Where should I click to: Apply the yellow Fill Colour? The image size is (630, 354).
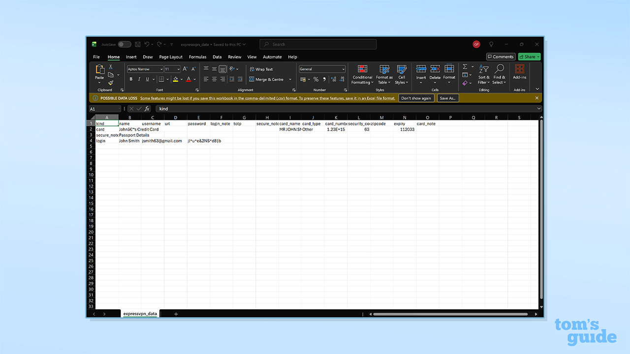click(175, 79)
